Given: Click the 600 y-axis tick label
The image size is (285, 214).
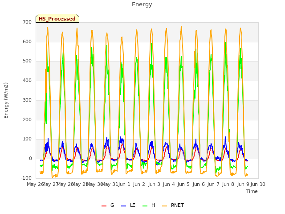Looking at the screenshot, I should pyautogui.click(x=27, y=41).
